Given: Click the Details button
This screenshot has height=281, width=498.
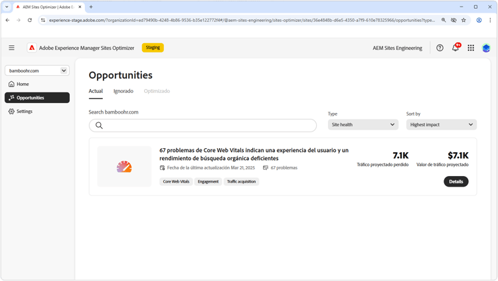Looking at the screenshot, I should 456,181.
